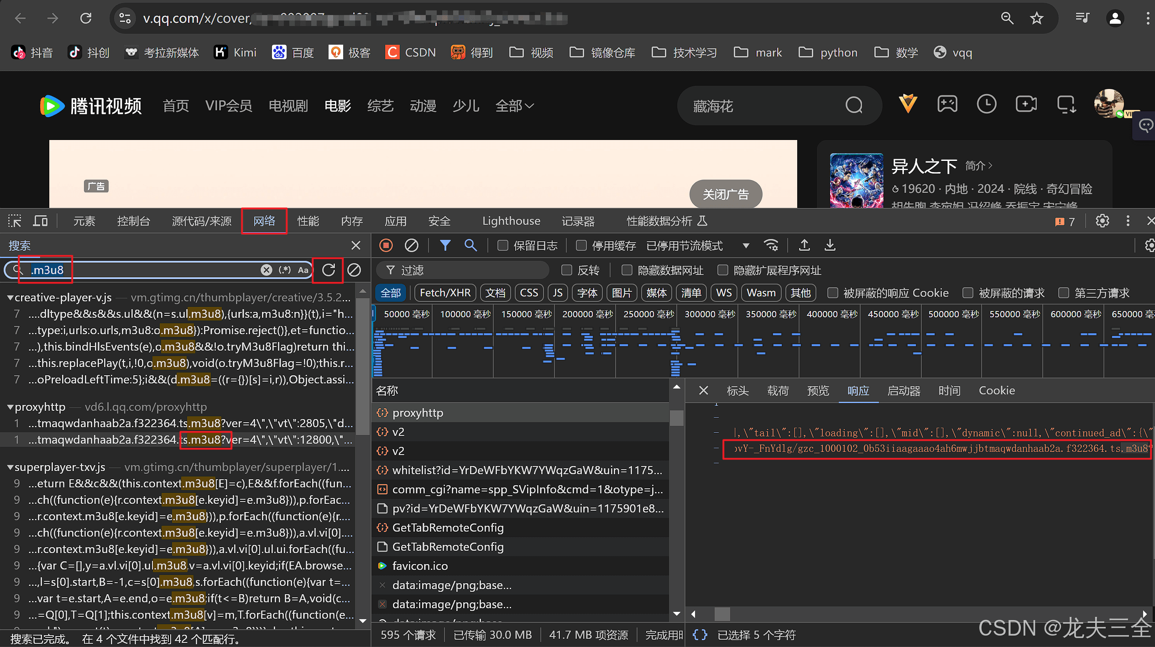Open the 预览 request detail tab
The image size is (1155, 647).
[x=818, y=391]
